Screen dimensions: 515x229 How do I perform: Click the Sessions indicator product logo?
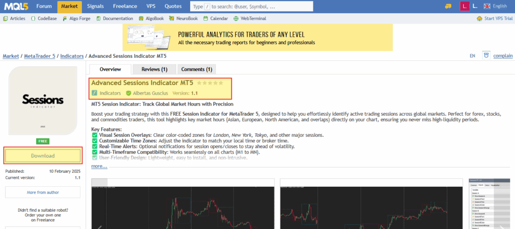pos(43,101)
